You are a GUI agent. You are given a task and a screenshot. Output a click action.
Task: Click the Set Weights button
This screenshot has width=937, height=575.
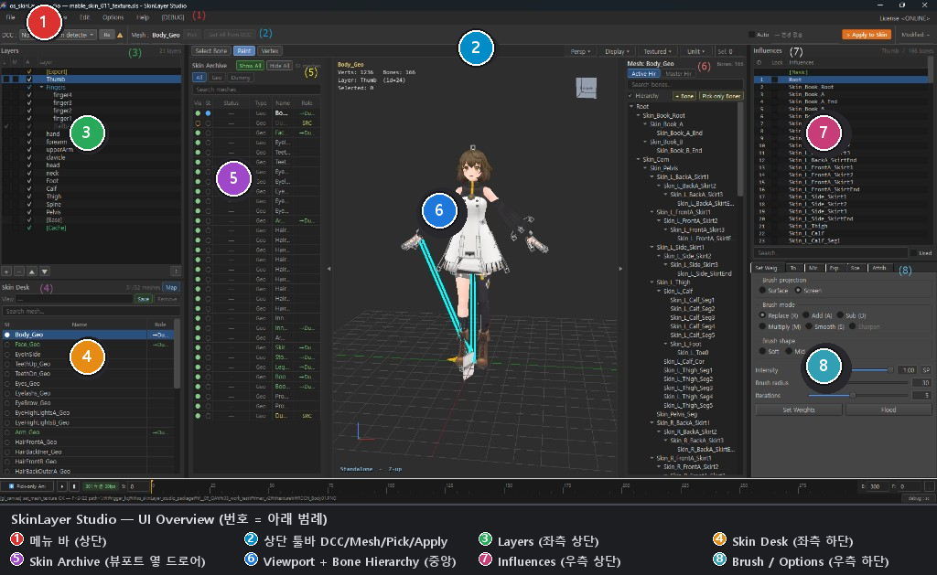pyautogui.click(x=799, y=410)
